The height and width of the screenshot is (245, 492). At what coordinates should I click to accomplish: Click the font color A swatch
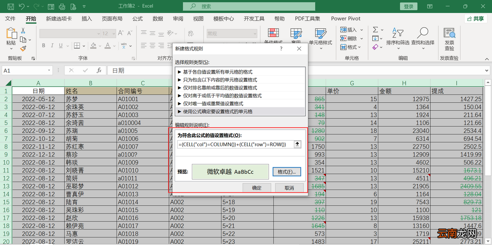pyautogui.click(x=107, y=45)
